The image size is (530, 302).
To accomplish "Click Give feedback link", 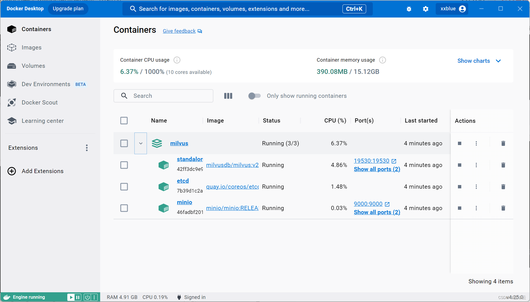I will pos(179,31).
